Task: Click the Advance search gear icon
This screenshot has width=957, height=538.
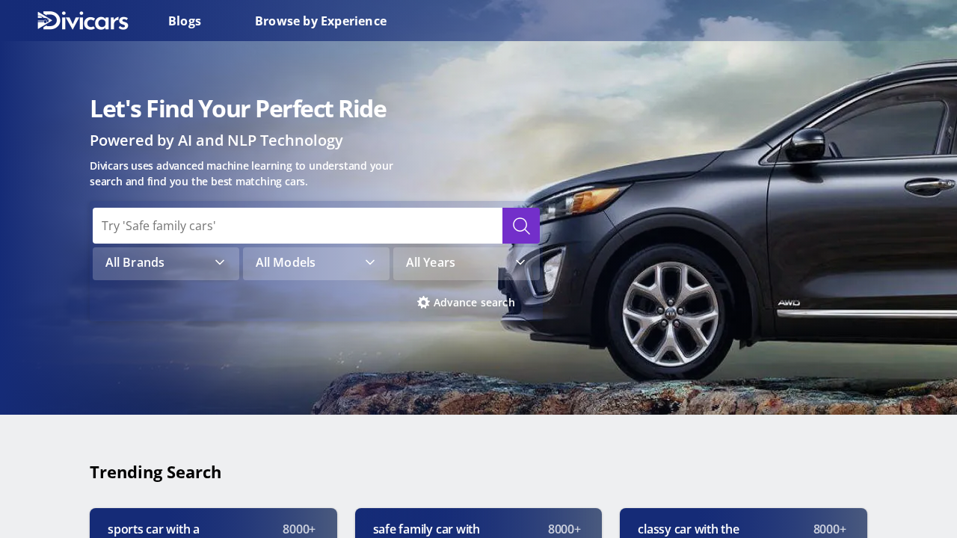Action: (x=424, y=303)
